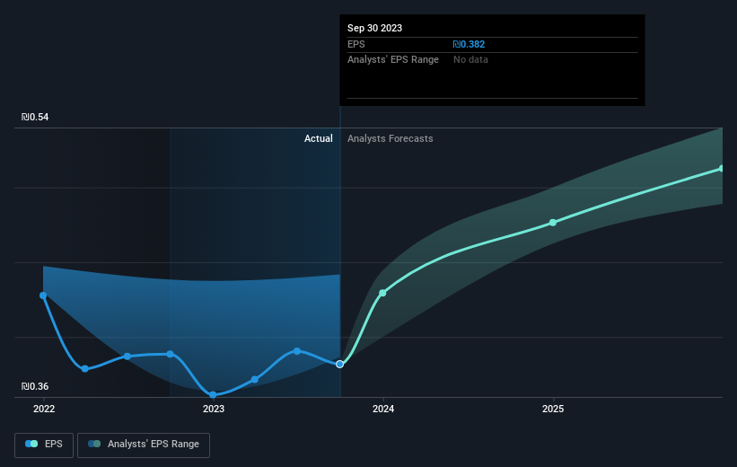Click the '2024' x-axis label

tap(383, 410)
